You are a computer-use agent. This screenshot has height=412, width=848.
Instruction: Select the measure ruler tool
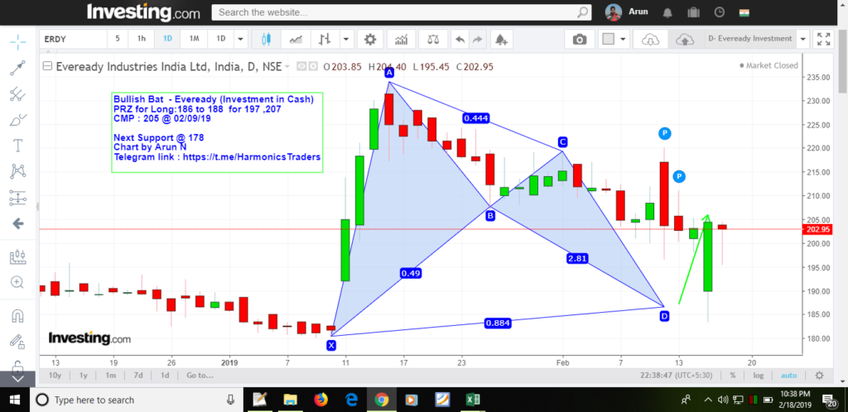pyautogui.click(x=18, y=256)
